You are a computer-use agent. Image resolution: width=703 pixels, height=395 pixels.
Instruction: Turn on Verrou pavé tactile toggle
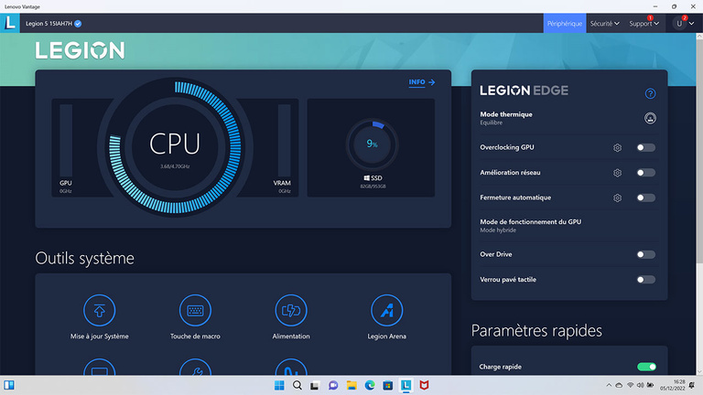pos(646,280)
